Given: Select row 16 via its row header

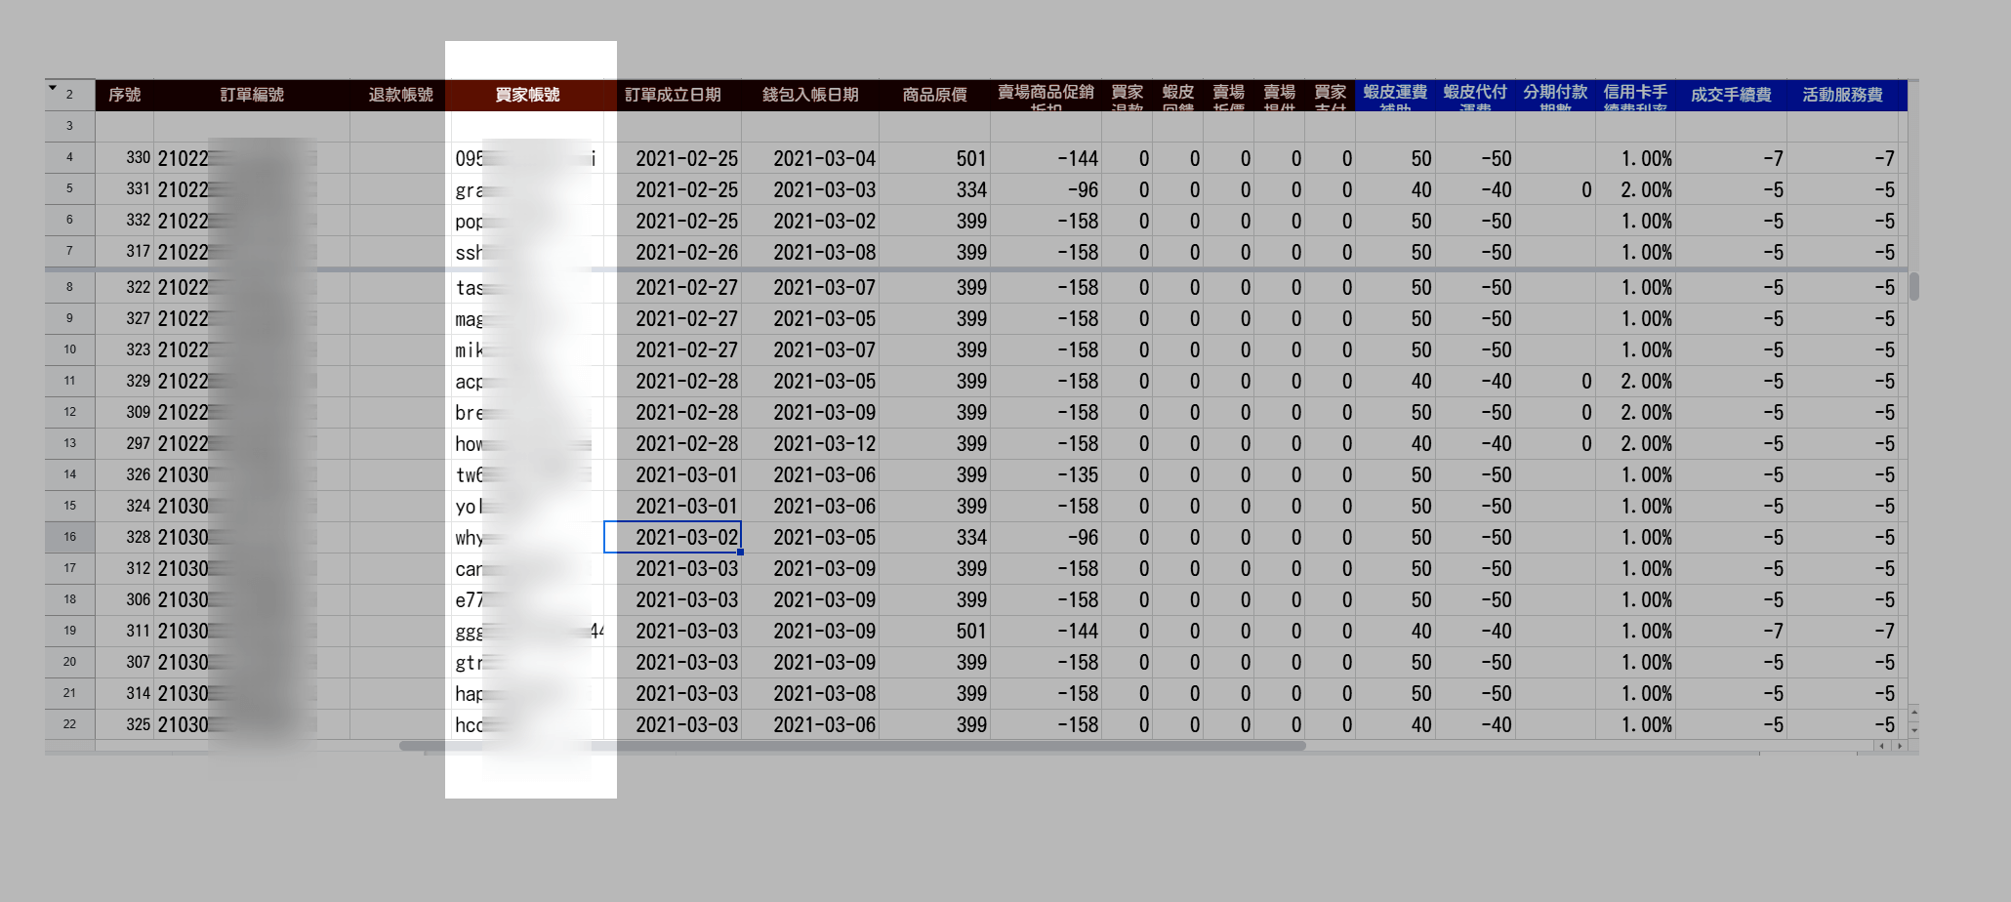Looking at the screenshot, I should coord(69,537).
